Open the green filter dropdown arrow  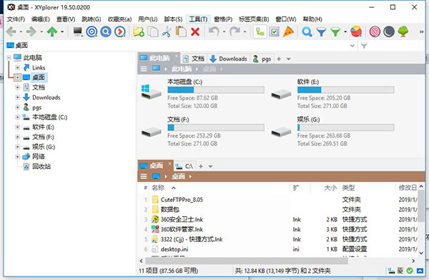point(345,32)
